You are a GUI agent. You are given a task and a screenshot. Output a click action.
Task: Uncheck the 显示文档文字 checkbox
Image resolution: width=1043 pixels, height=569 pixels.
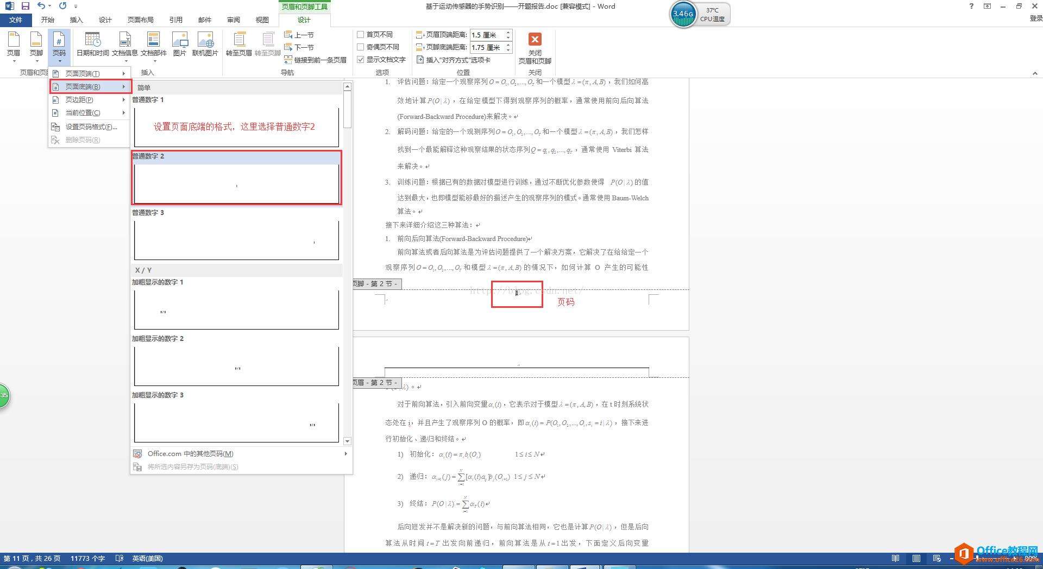(360, 60)
